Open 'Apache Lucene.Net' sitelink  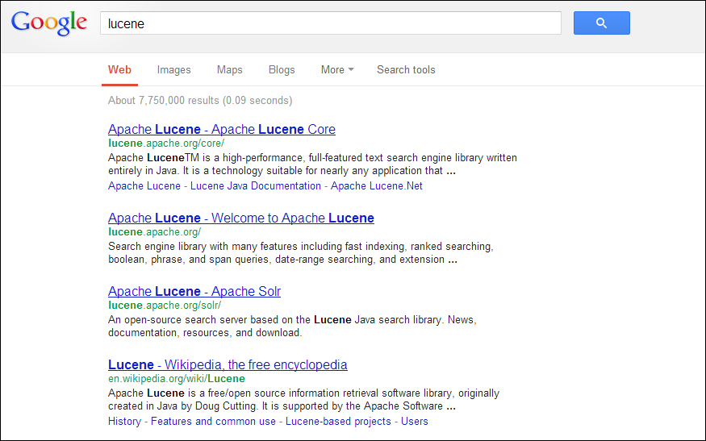(x=377, y=186)
